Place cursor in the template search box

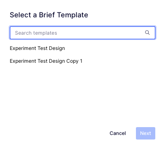[82, 33]
